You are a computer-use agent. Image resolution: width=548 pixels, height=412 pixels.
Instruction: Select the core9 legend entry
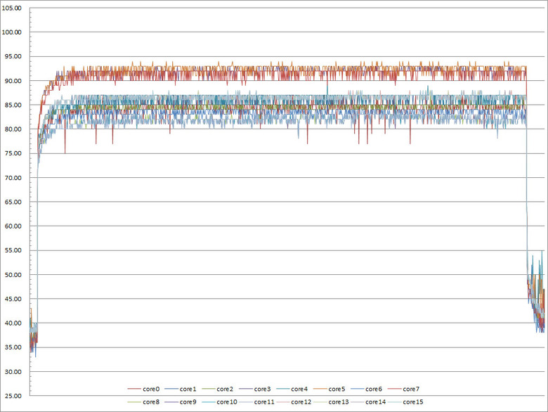[181, 402]
